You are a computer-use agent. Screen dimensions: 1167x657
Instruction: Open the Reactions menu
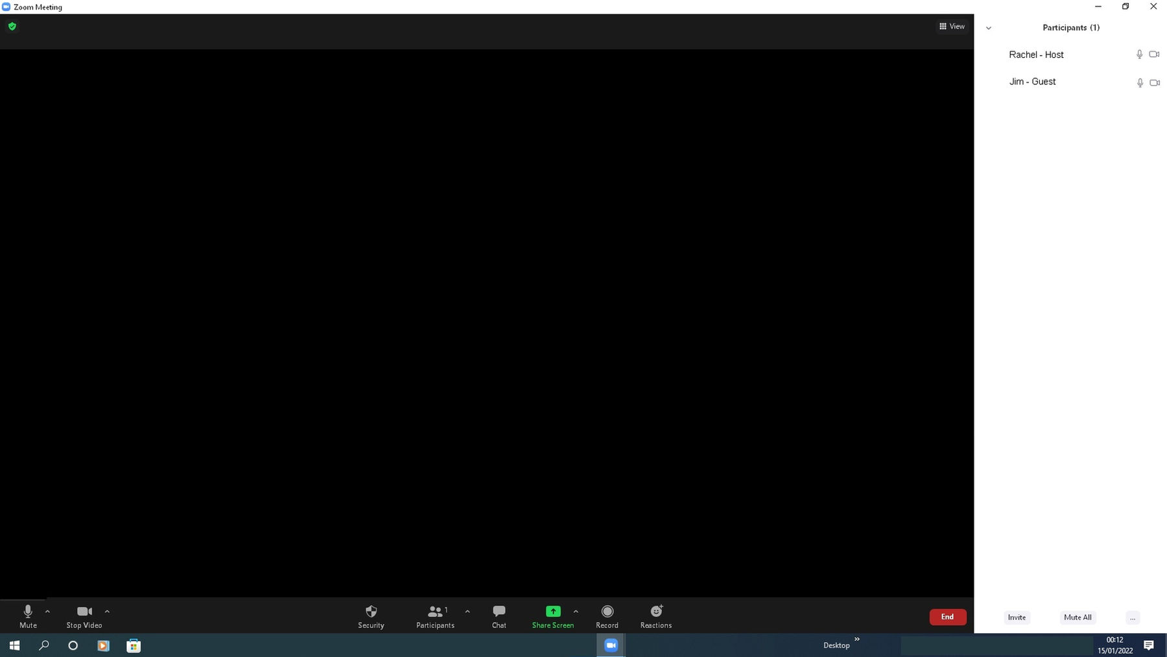click(656, 616)
